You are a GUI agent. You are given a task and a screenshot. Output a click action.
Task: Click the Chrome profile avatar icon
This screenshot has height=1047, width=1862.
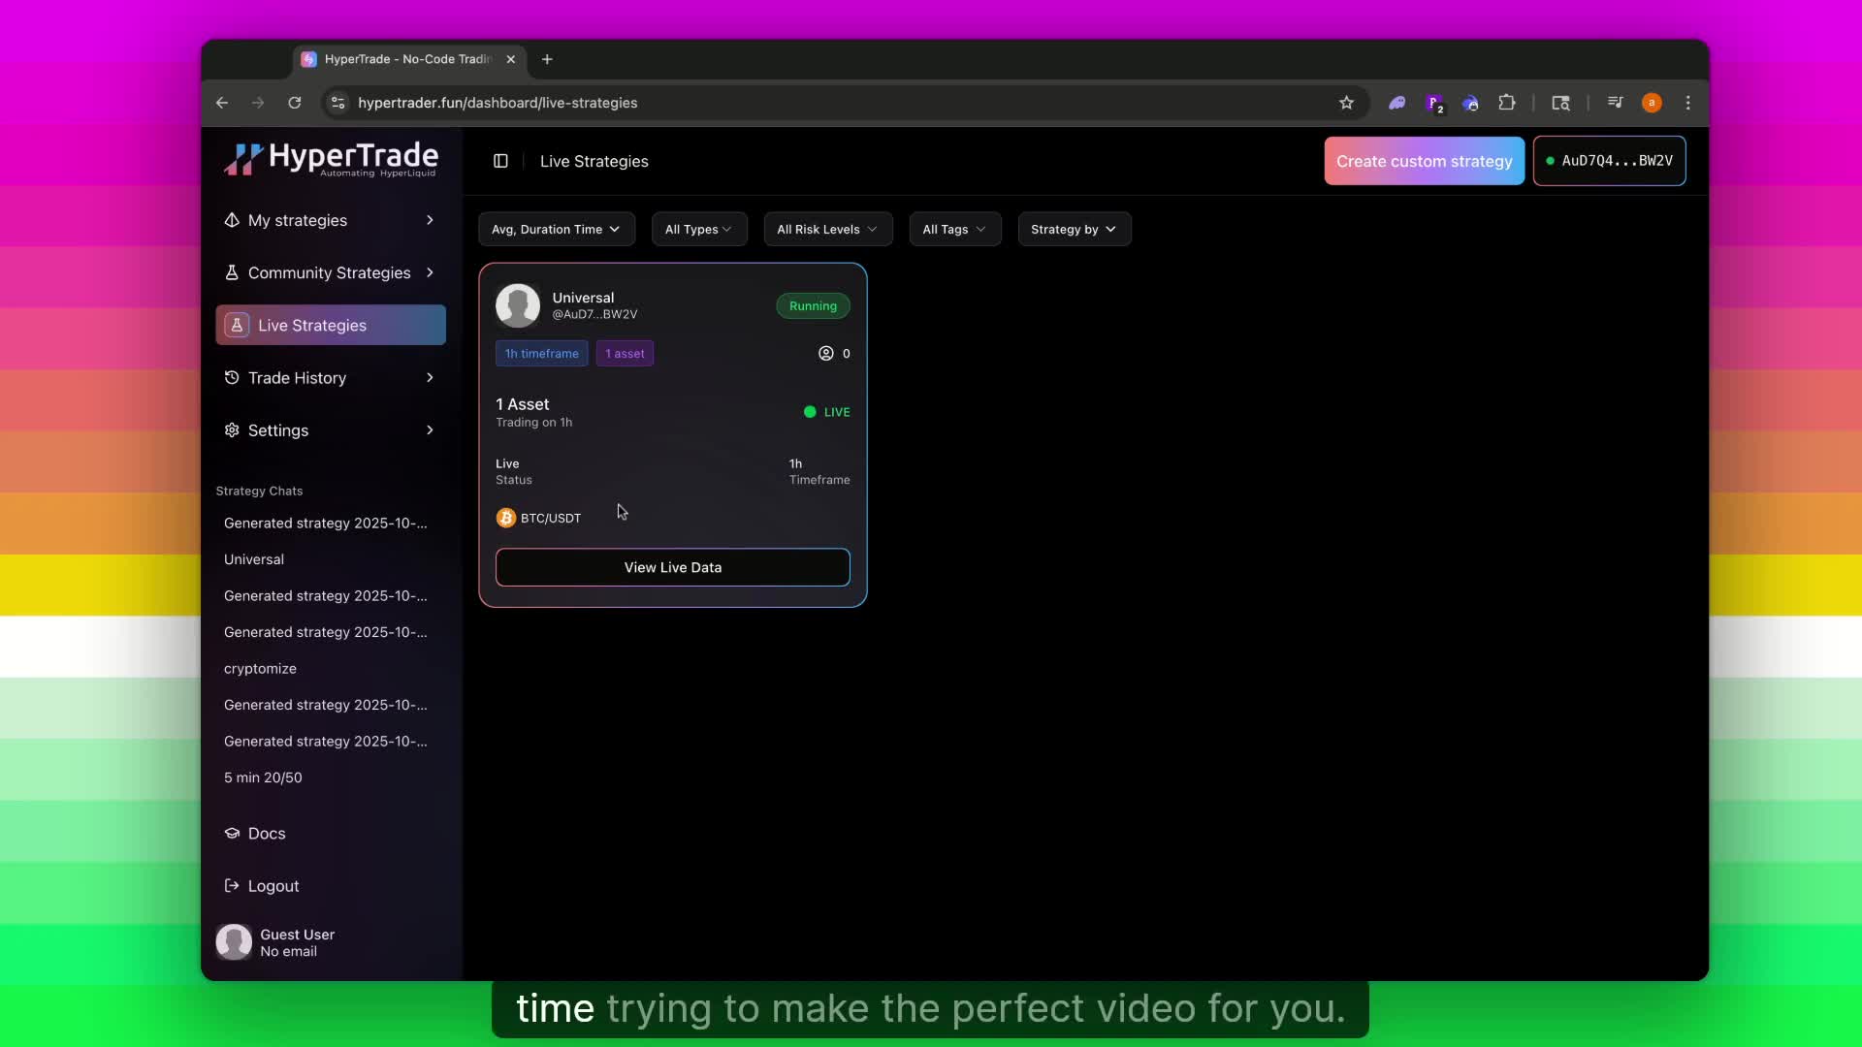coord(1652,103)
